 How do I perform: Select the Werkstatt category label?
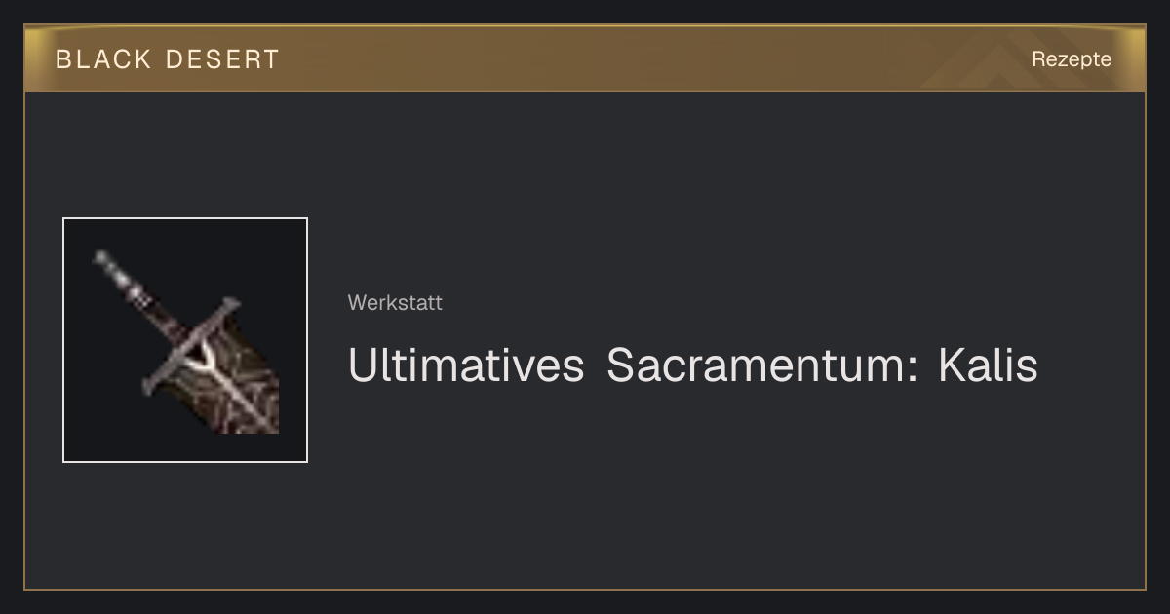[395, 303]
